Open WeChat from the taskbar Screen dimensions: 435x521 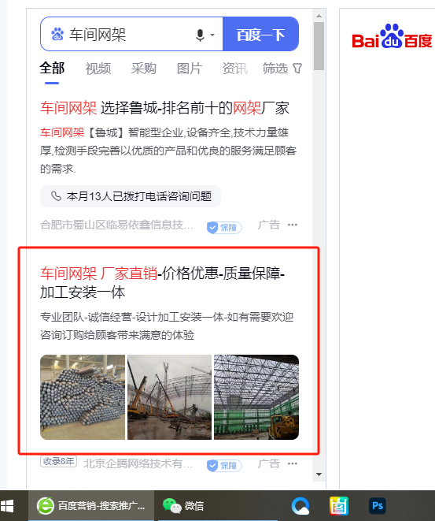pyautogui.click(x=183, y=506)
